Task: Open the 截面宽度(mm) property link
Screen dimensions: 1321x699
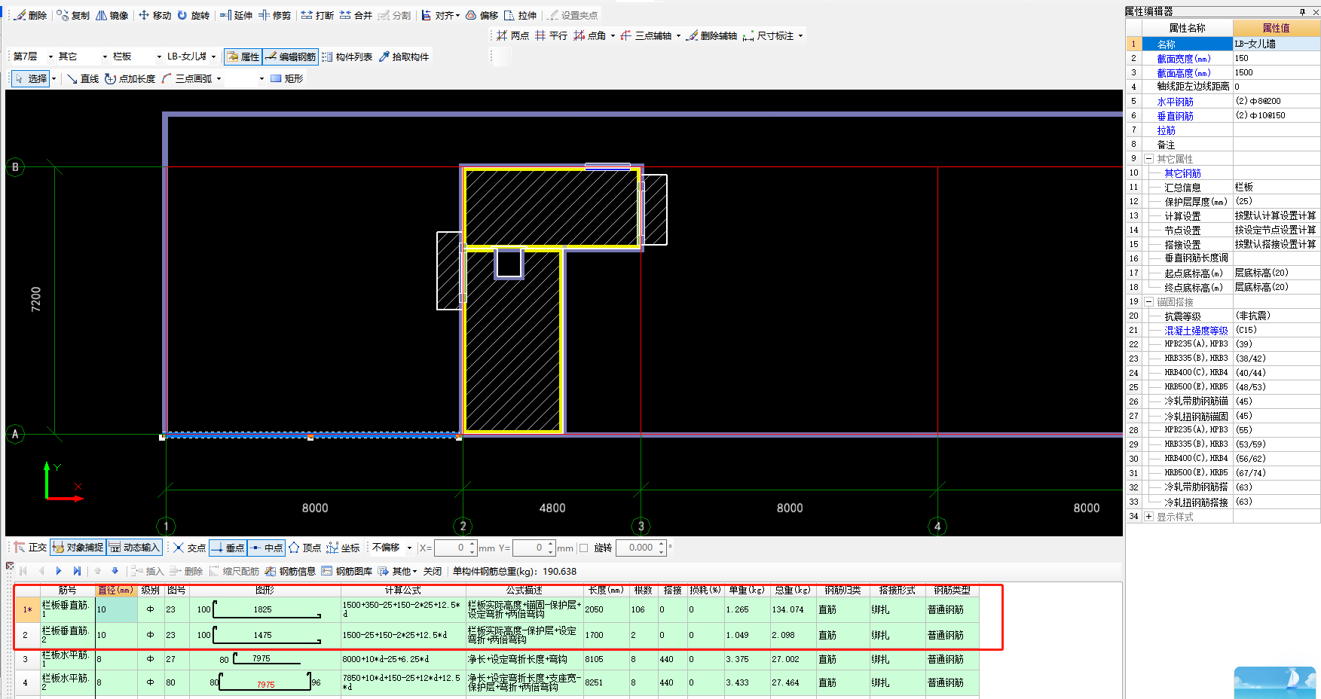Action: [1183, 59]
